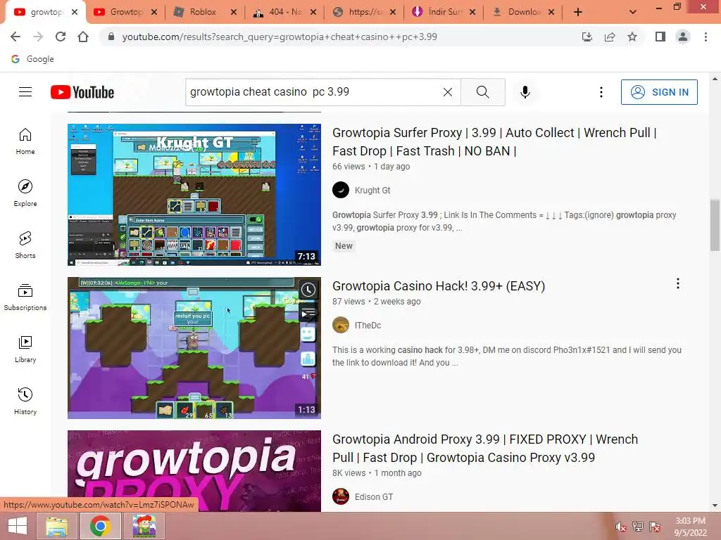The width and height of the screenshot is (721, 540).
Task: Click the browser address bar
Action: [x=340, y=37]
